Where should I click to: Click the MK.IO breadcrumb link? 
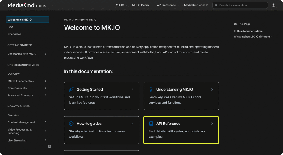coord(67,20)
